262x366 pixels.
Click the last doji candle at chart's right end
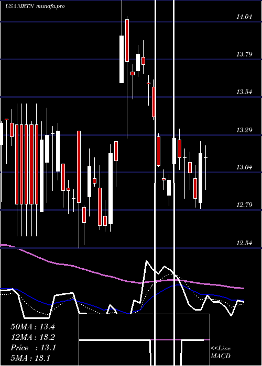click(x=206, y=158)
